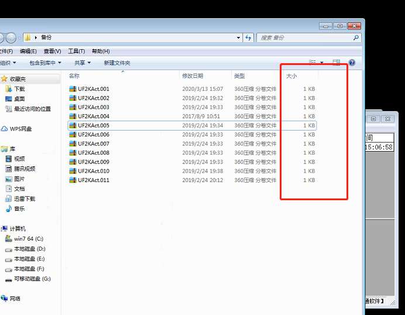
Task: Open the 视频 library
Action: click(19, 159)
